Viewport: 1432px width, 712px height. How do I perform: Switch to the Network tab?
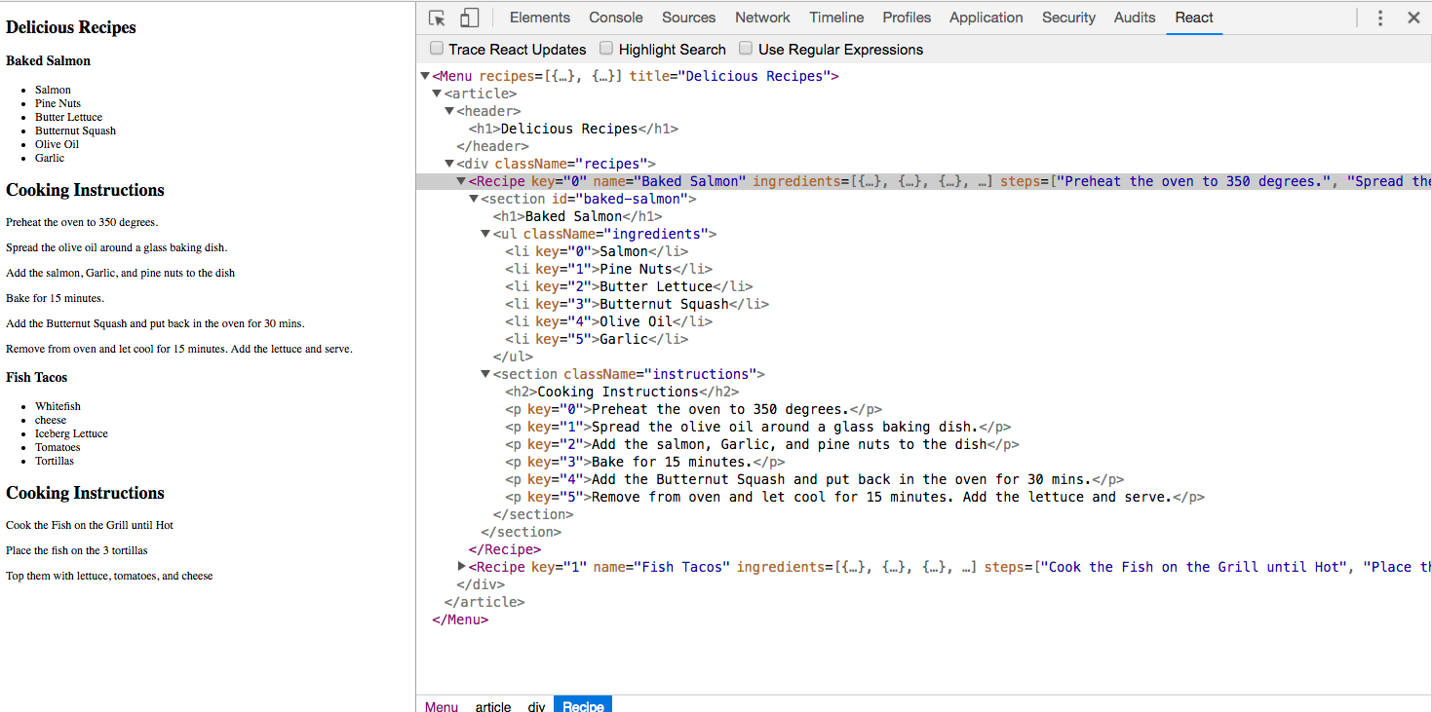762,18
